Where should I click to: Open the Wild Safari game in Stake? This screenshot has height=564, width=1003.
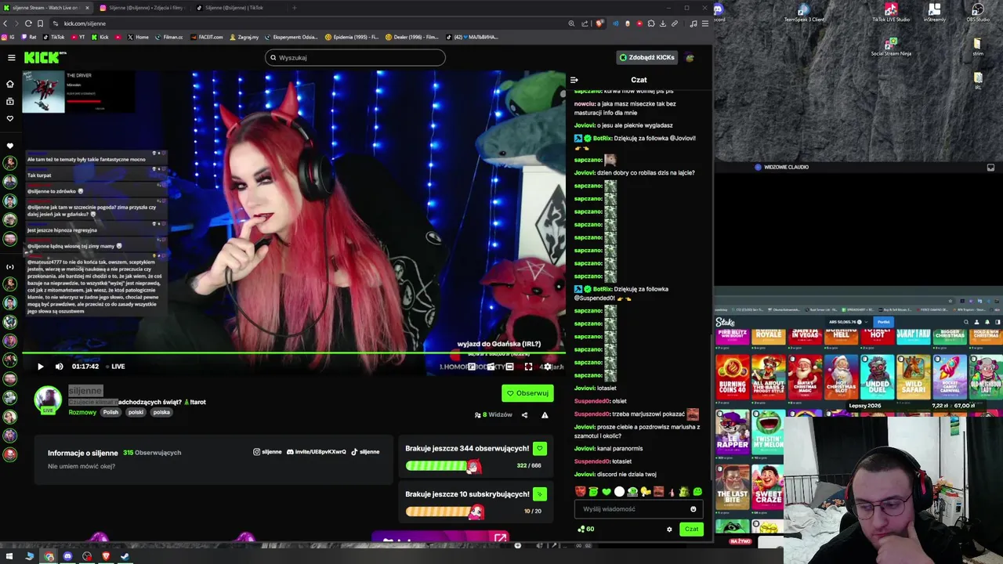coord(913,378)
